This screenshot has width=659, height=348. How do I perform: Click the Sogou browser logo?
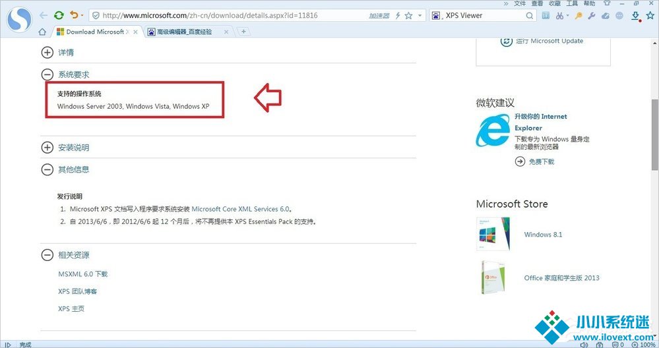[19, 19]
